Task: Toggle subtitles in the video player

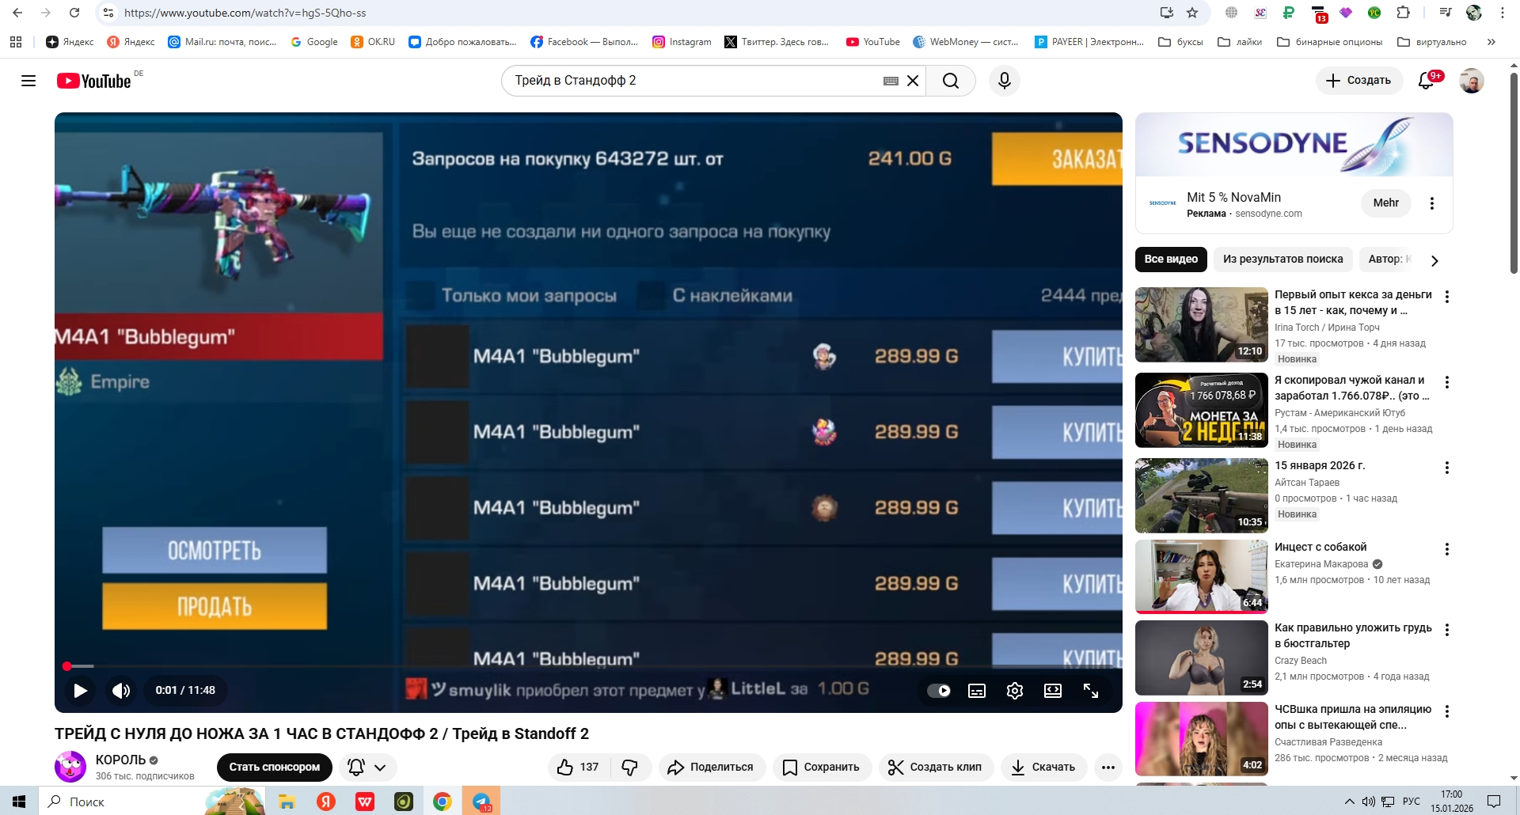Action: coord(977,691)
